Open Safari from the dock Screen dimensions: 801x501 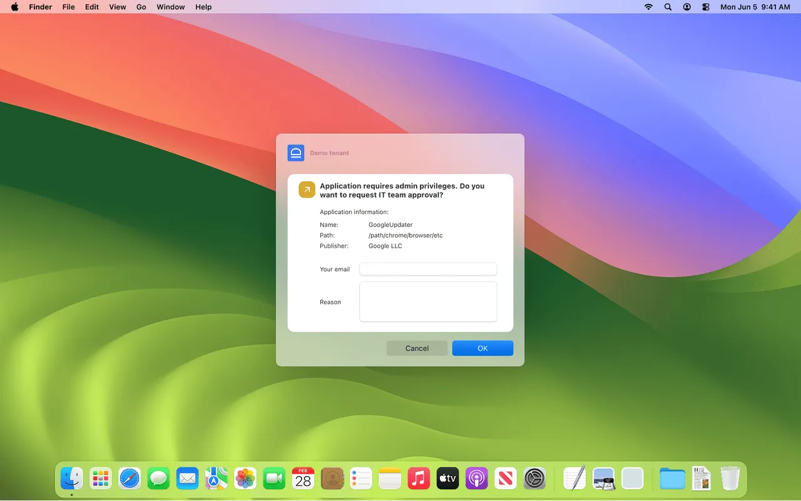click(130, 480)
